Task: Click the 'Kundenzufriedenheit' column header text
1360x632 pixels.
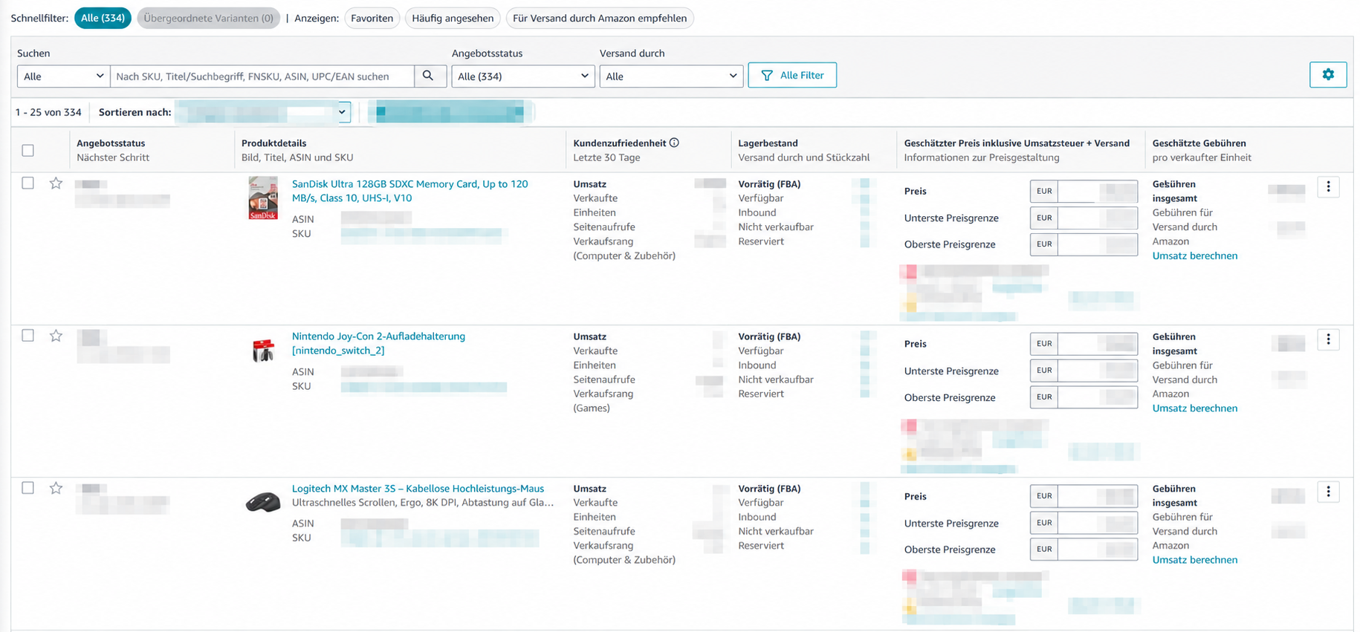Action: coord(620,143)
